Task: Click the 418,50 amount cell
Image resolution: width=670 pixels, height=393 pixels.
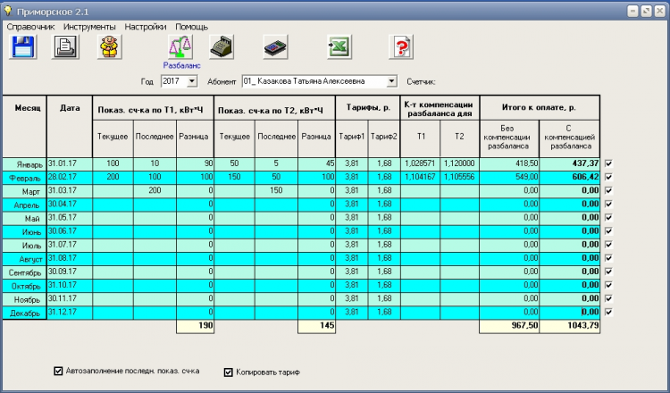Action: pos(509,164)
